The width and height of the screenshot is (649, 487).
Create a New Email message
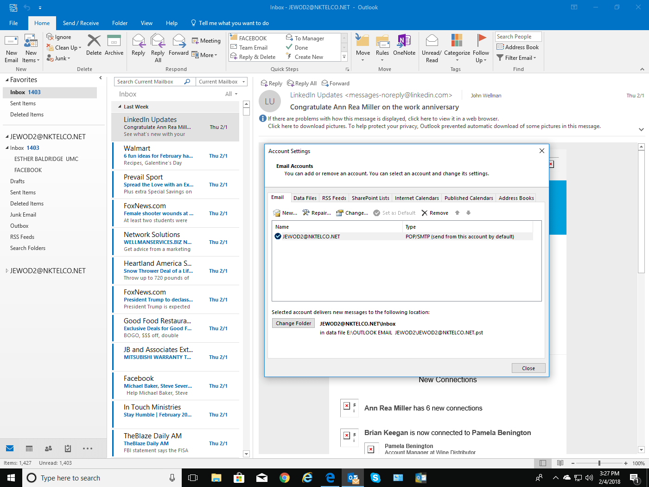(x=11, y=48)
